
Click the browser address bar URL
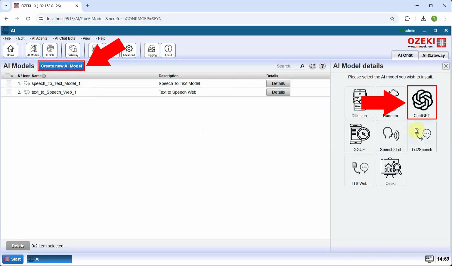pyautogui.click(x=104, y=19)
